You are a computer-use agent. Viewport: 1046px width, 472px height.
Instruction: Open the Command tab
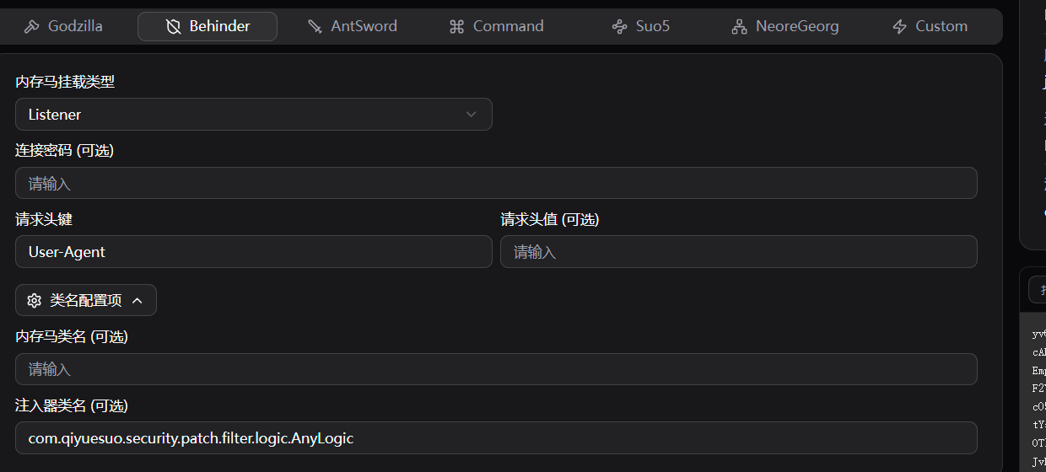(508, 27)
